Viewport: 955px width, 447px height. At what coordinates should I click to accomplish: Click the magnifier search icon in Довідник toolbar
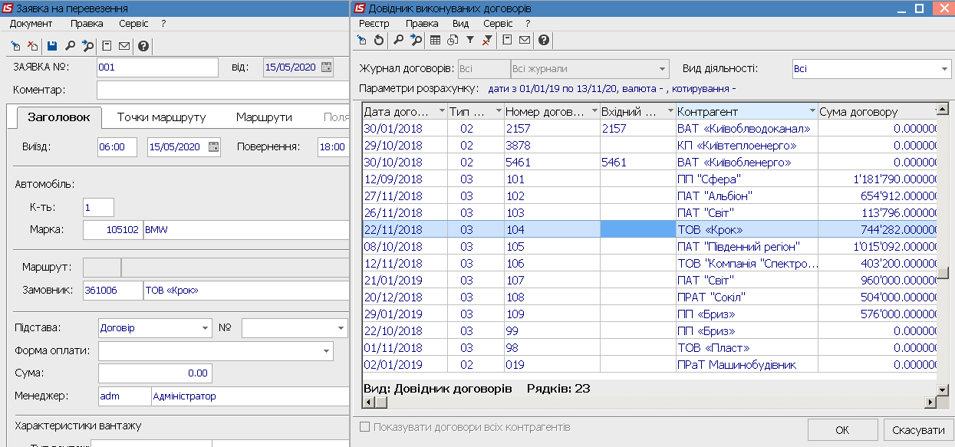399,40
